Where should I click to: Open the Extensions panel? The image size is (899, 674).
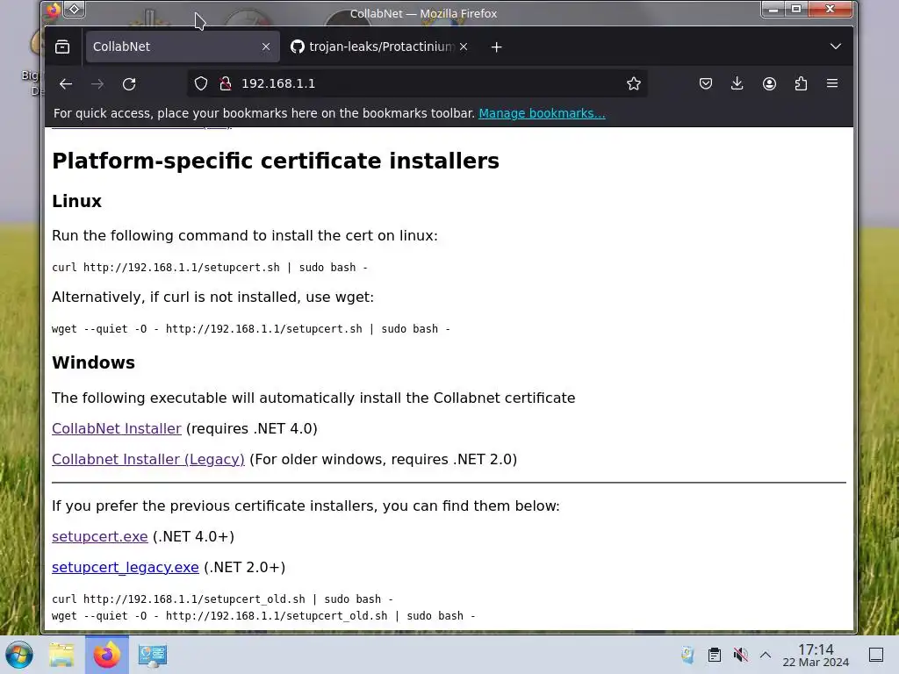[x=801, y=83]
